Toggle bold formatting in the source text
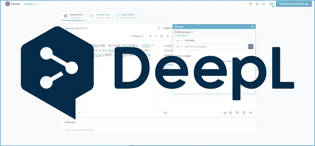Screen dimensions: 315x146 point(150,36)
